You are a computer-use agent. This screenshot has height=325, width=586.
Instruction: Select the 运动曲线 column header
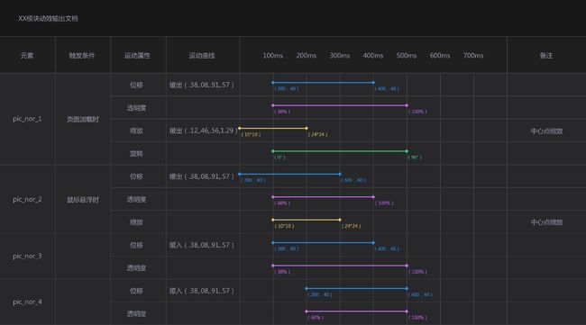point(202,56)
